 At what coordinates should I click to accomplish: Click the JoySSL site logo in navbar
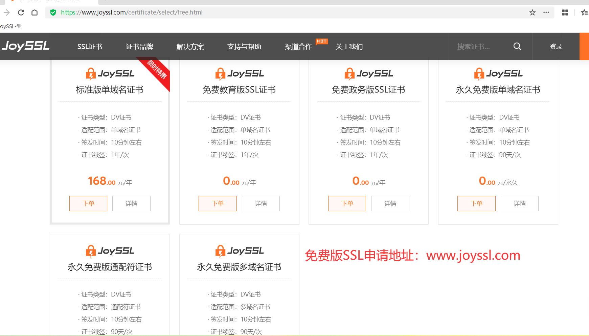click(25, 46)
